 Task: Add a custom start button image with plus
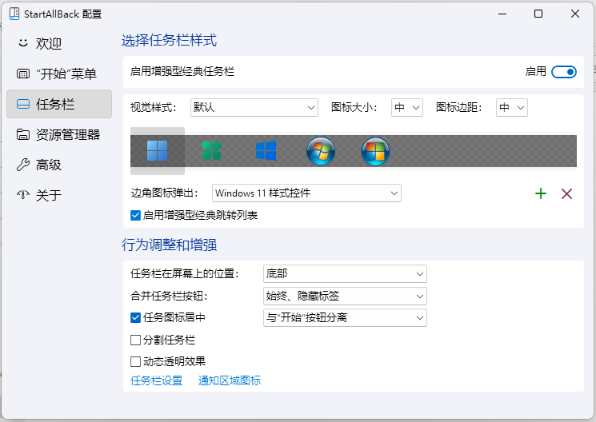pyautogui.click(x=541, y=193)
